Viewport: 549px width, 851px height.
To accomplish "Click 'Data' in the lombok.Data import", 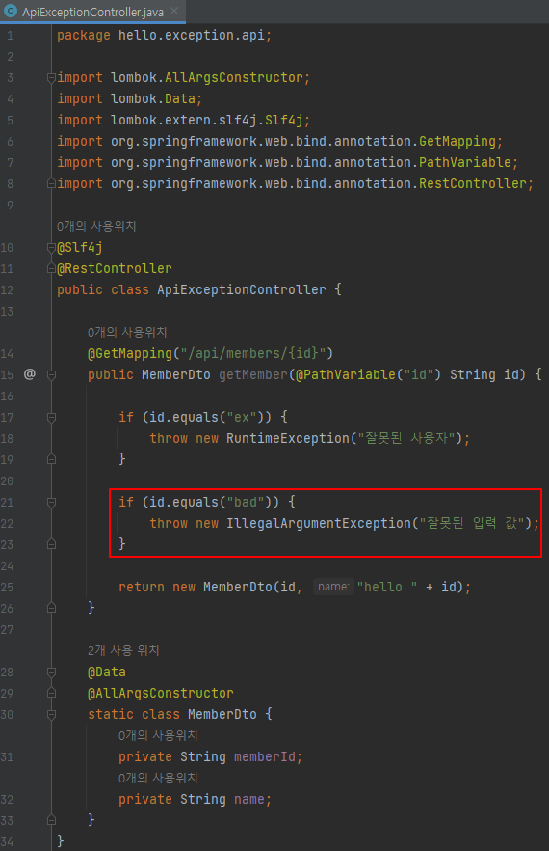I will pos(180,98).
